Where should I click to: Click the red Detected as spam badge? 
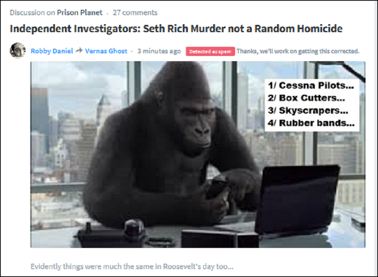[x=210, y=51]
